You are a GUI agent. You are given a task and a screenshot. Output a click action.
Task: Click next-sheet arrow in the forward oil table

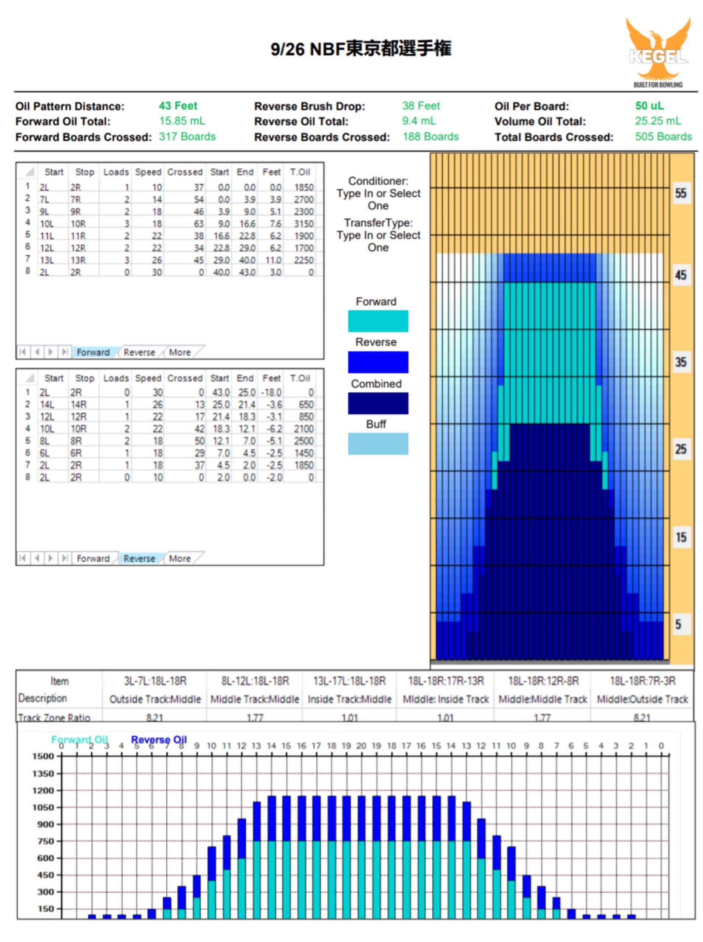[51, 352]
